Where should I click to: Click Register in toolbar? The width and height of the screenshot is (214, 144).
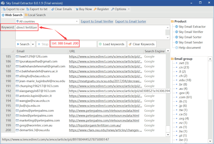click(101, 9)
